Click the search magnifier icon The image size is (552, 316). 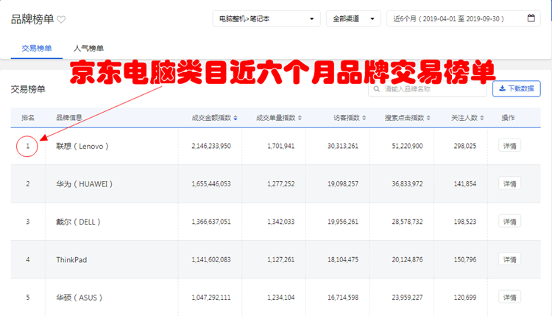[376, 89]
